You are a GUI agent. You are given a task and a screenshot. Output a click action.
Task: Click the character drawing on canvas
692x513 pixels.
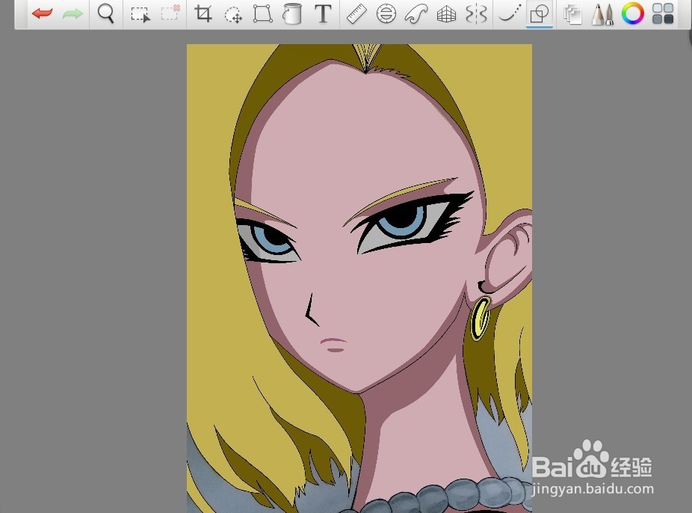coord(359,278)
